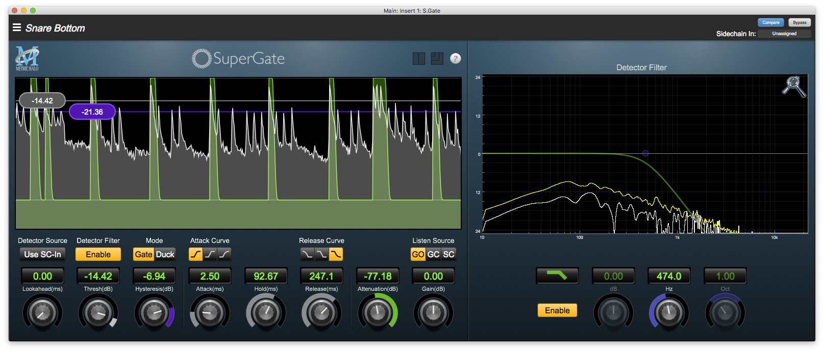Click the Hold(ms) knob

[266, 313]
